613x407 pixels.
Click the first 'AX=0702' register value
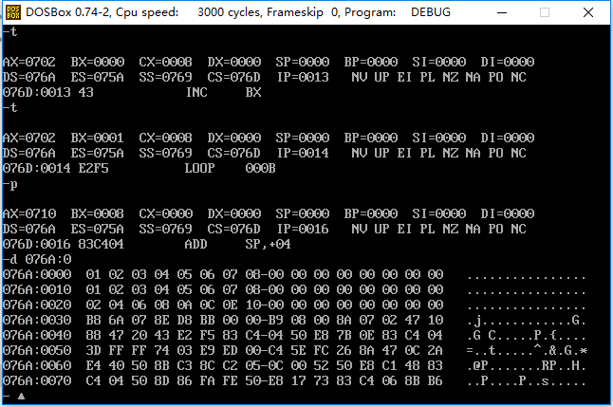point(29,62)
